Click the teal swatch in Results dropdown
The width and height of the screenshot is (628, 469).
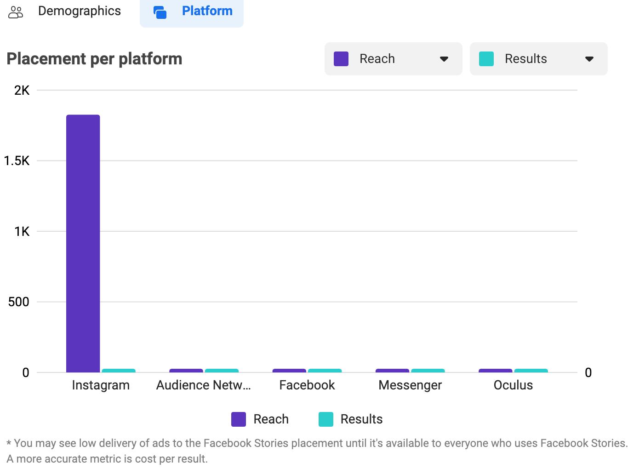pos(486,59)
